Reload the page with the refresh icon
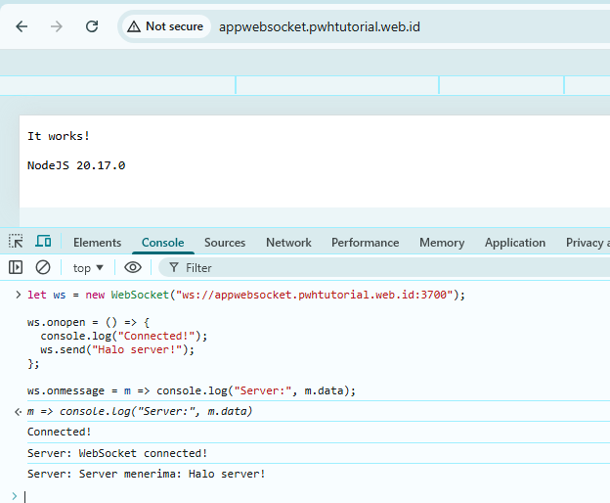This screenshot has width=610, height=503. [92, 26]
